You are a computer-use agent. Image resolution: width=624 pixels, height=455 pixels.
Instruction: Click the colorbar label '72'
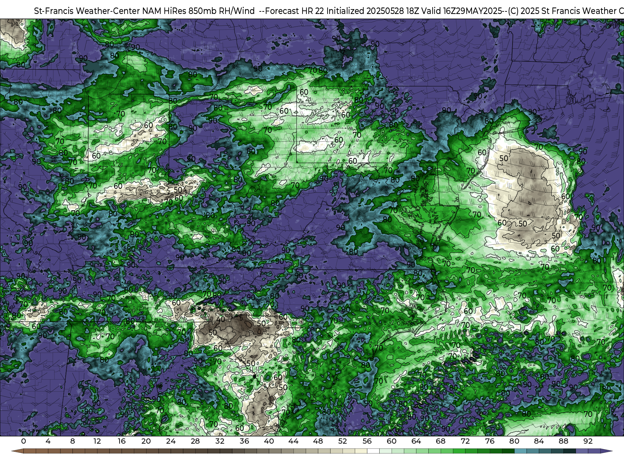[x=465, y=441]
